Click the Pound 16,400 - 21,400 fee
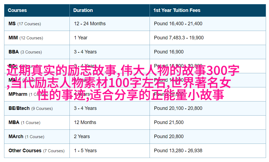The image size is (269, 162). (x=178, y=24)
